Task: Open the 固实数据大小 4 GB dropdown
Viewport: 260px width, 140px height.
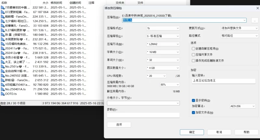Action: pyautogui.click(x=163, y=68)
